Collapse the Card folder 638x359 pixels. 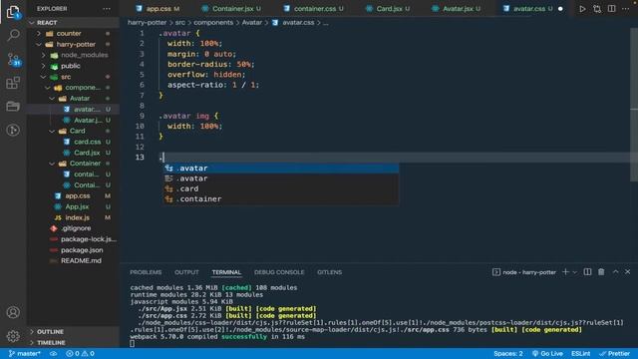coord(73,131)
